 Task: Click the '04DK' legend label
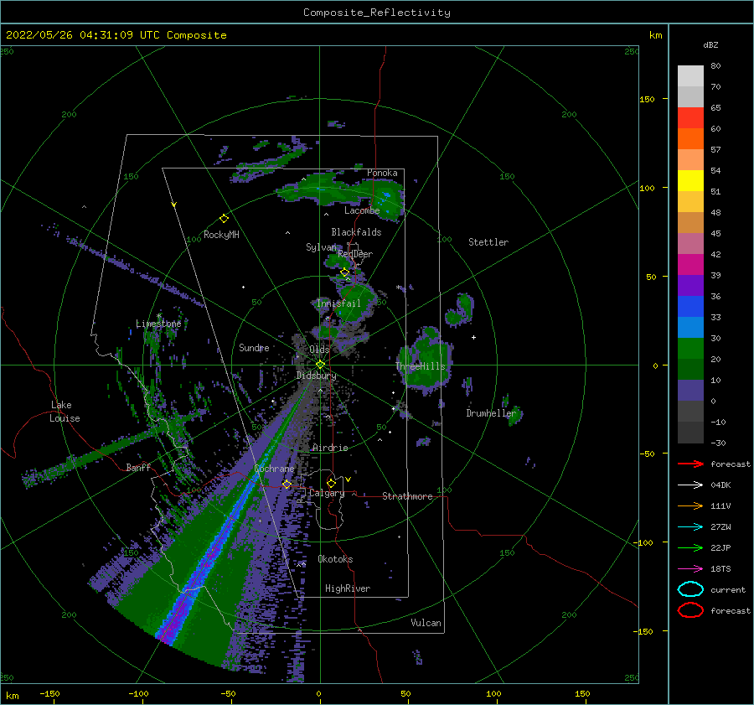coord(720,485)
